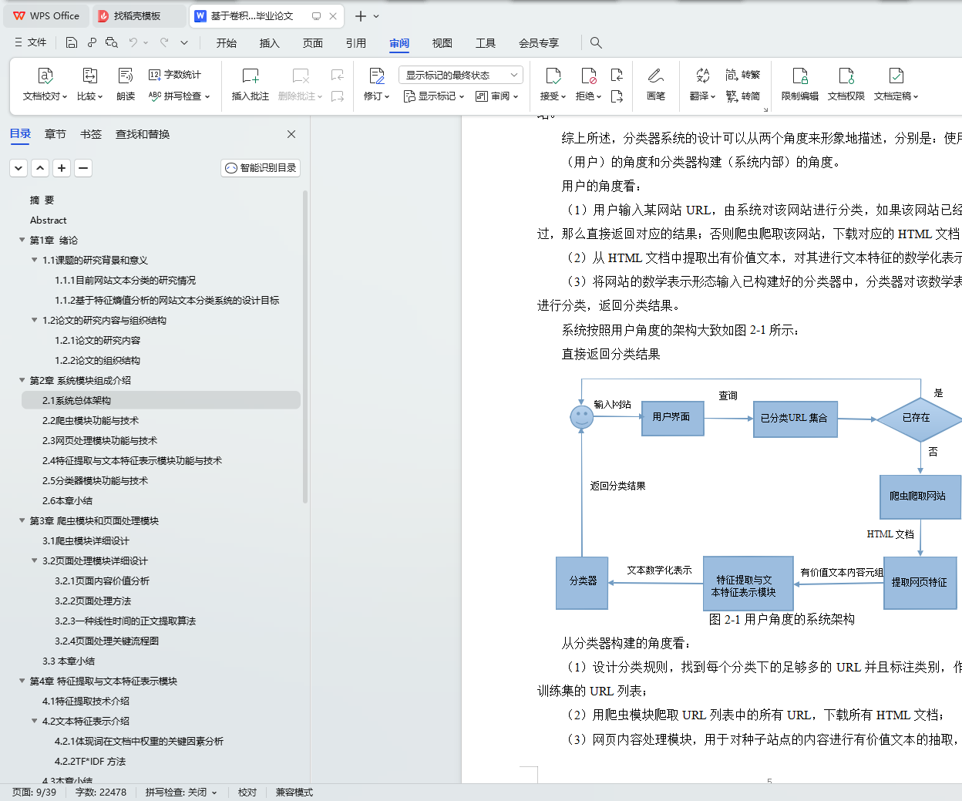Click the 文档校对 proofreading icon
The height and width of the screenshot is (801, 962).
tap(45, 76)
